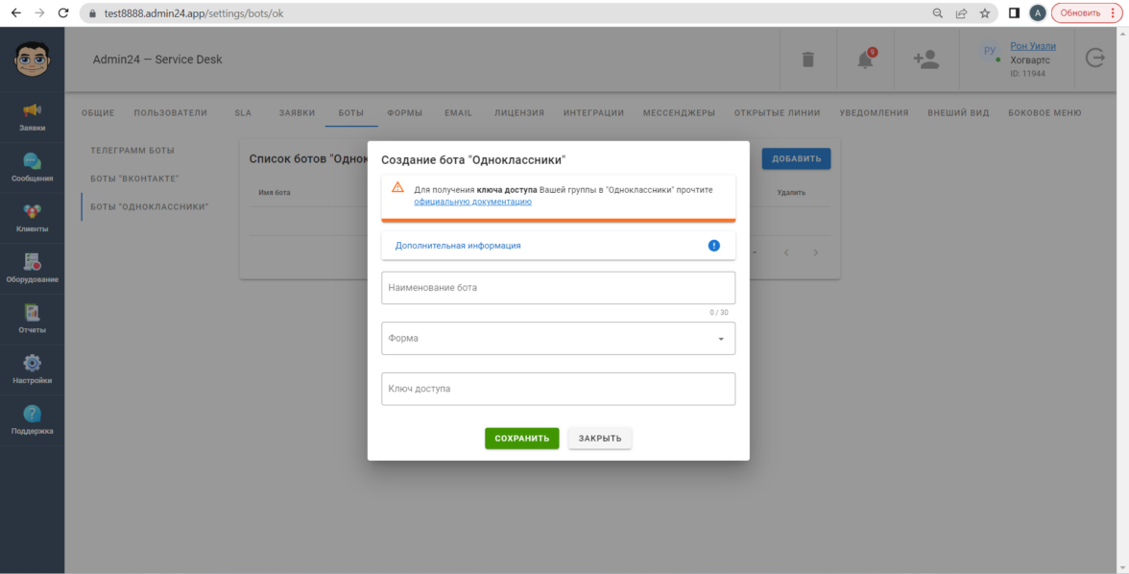Click the Наименование бота input field
Screen dimensions: 1129x574
[558, 288]
